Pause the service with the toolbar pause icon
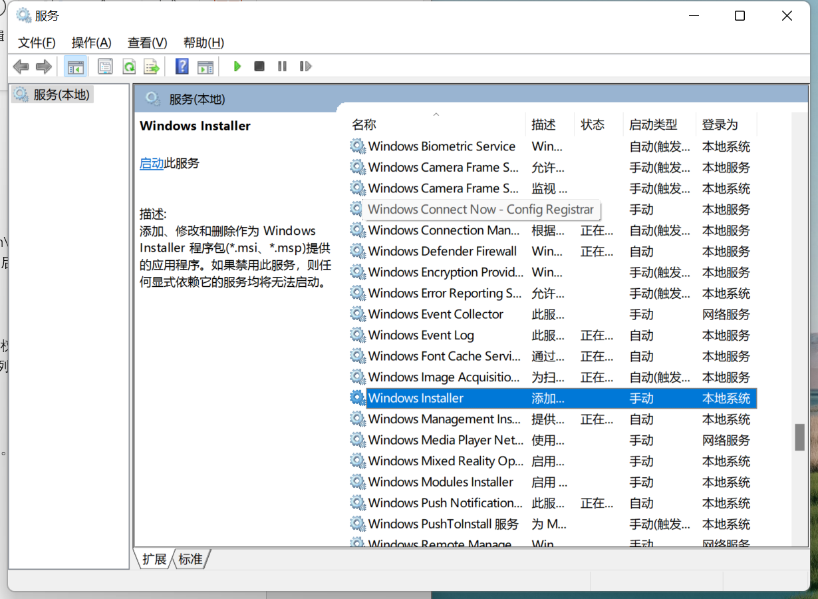This screenshot has width=818, height=599. [x=283, y=67]
